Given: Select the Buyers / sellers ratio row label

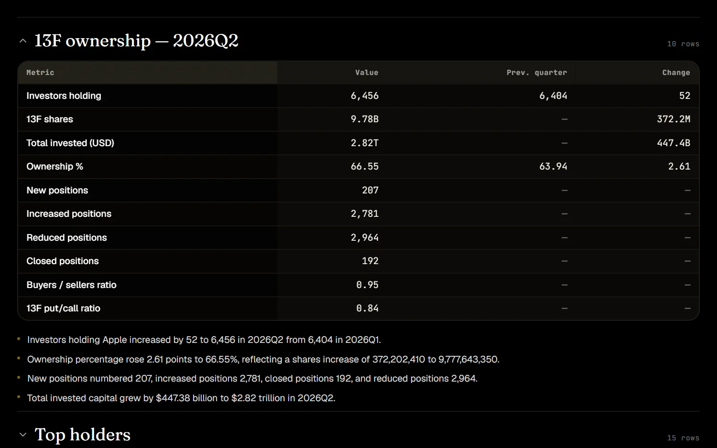Looking at the screenshot, I should pyautogui.click(x=71, y=285).
